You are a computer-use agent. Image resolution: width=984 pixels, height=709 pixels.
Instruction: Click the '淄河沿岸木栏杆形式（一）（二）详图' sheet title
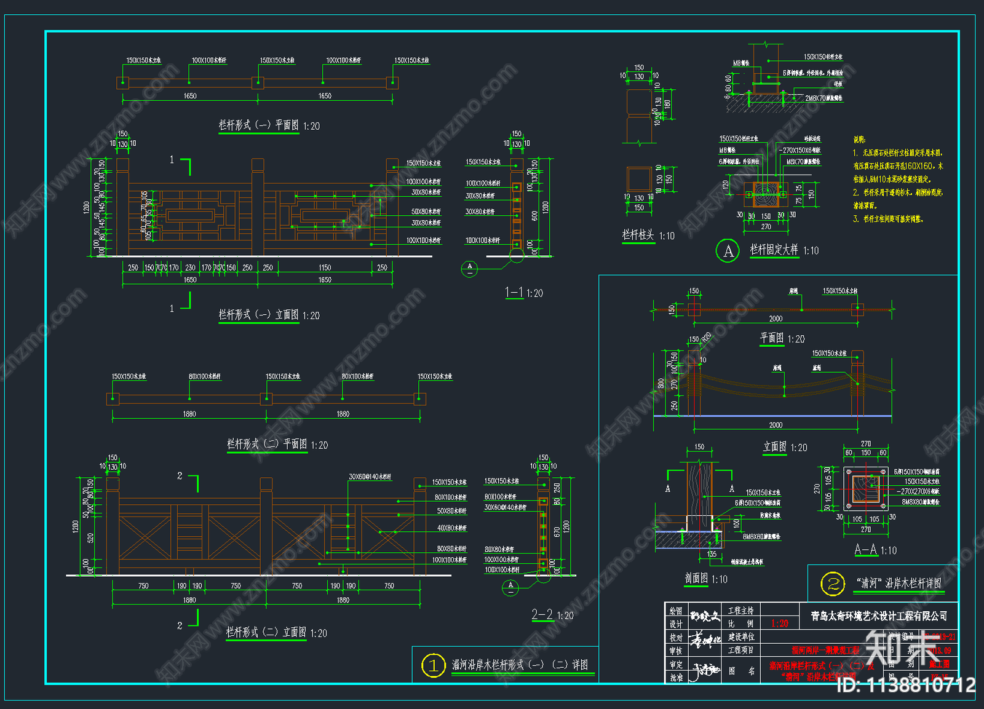[x=520, y=665]
